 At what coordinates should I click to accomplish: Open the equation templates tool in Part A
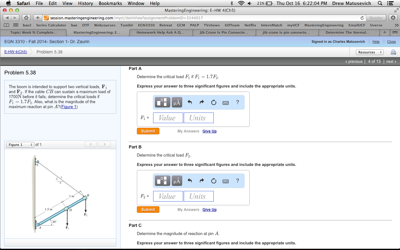click(162, 102)
